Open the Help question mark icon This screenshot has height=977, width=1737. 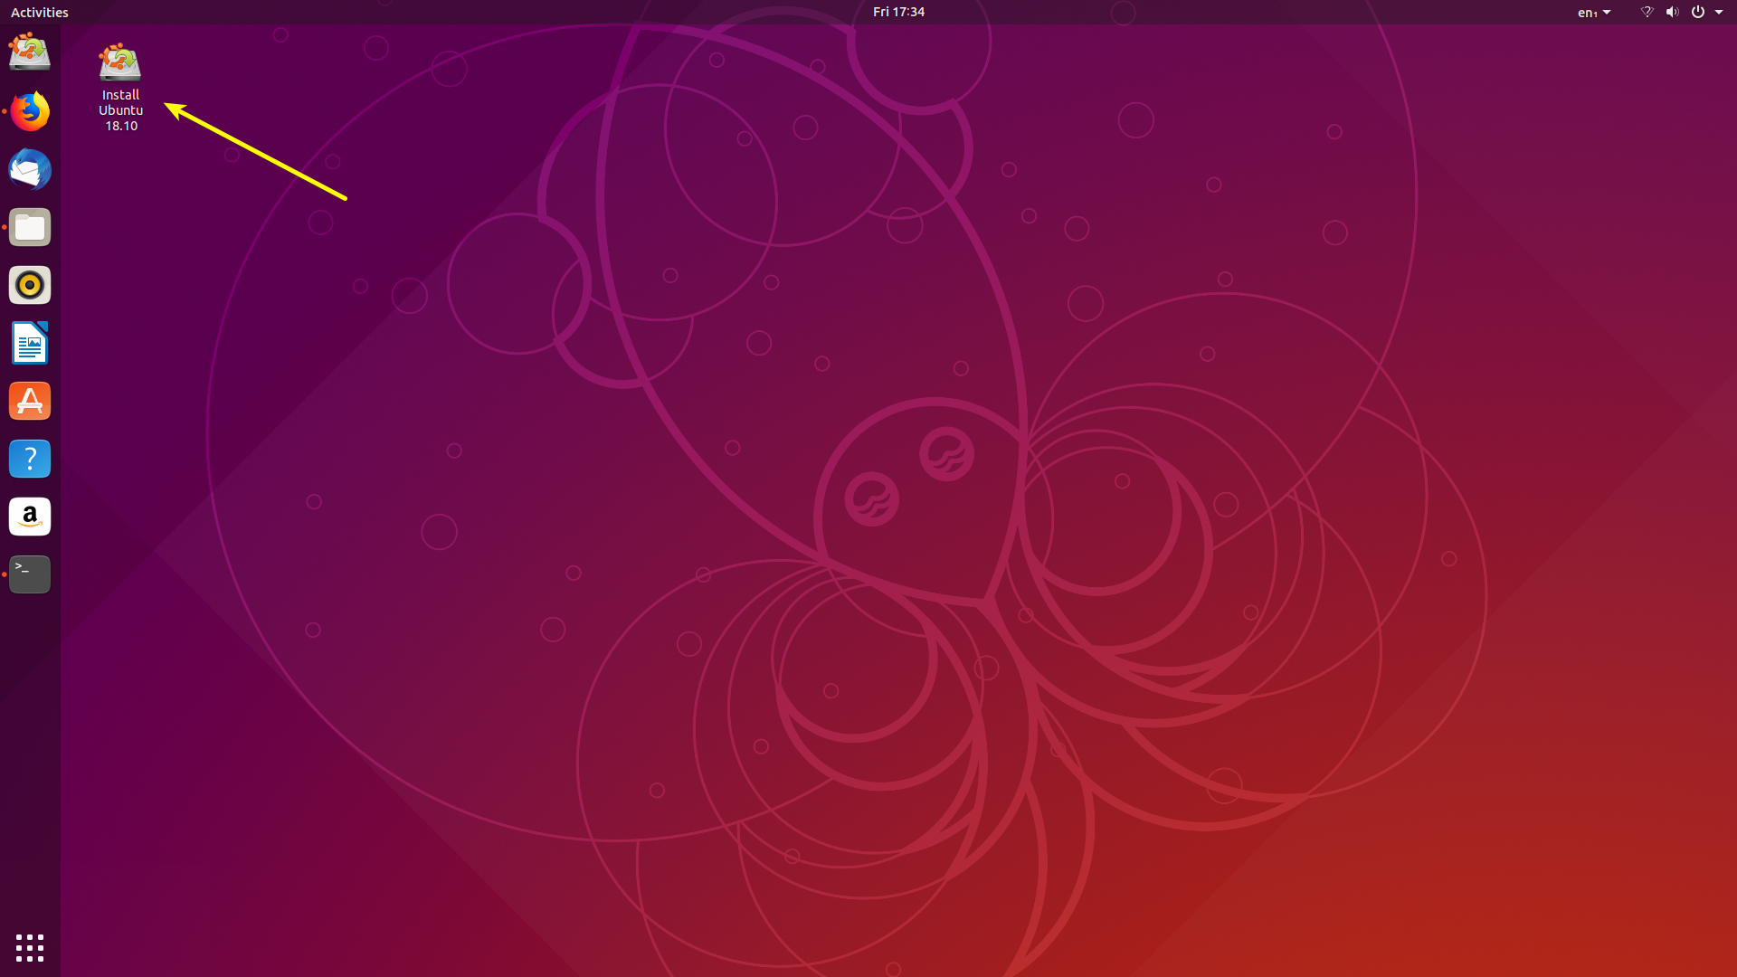[30, 459]
